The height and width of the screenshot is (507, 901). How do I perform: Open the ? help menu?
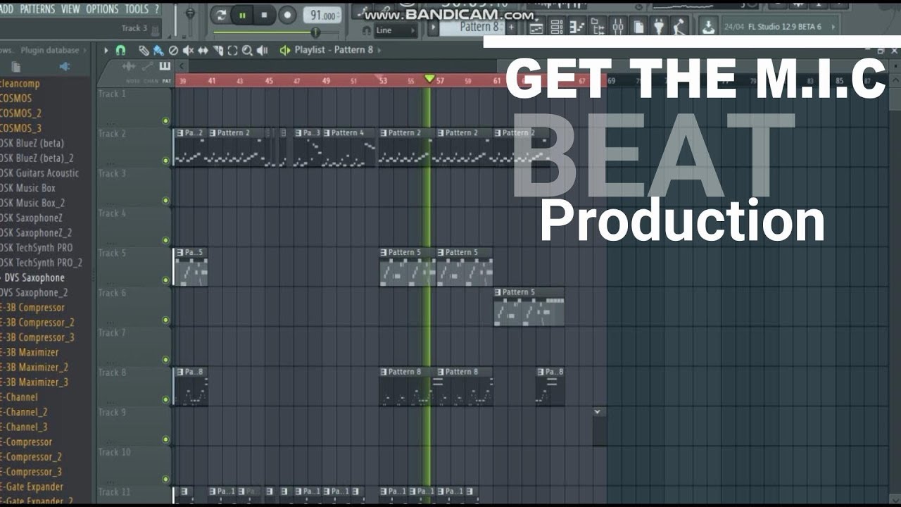(156, 9)
